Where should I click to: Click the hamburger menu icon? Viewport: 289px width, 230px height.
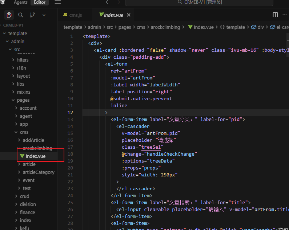point(57,2)
